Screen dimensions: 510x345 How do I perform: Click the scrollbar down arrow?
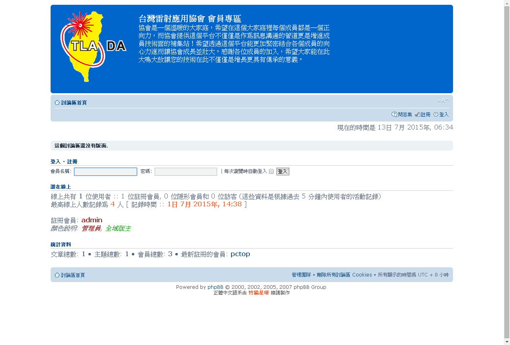tap(506, 342)
